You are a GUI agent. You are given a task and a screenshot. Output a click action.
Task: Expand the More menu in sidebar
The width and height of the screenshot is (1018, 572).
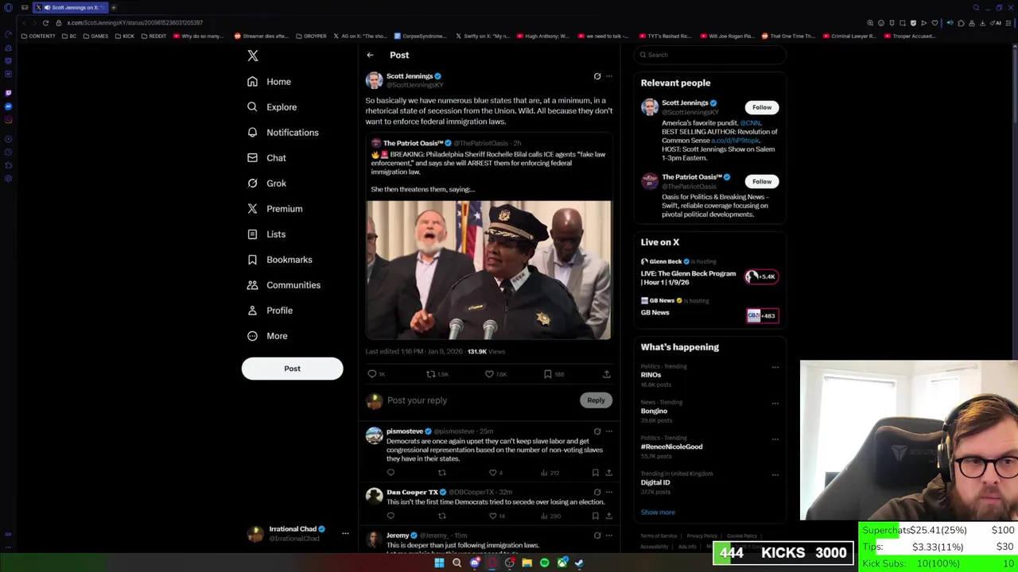(267, 336)
